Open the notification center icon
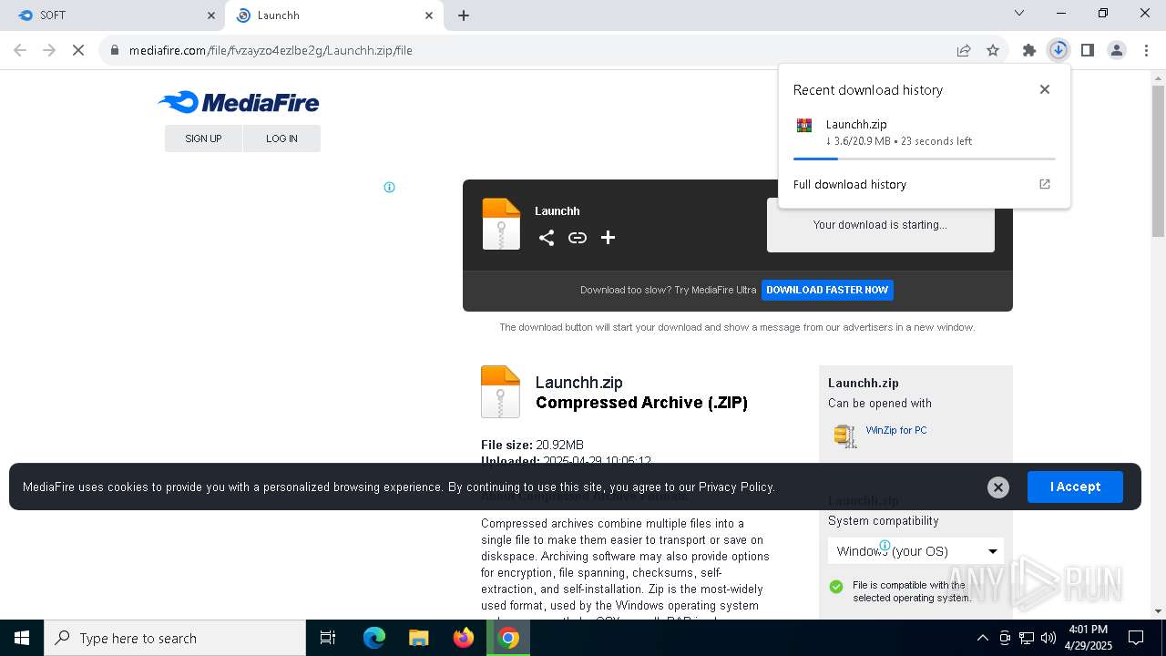The height and width of the screenshot is (656, 1166). tap(1136, 638)
